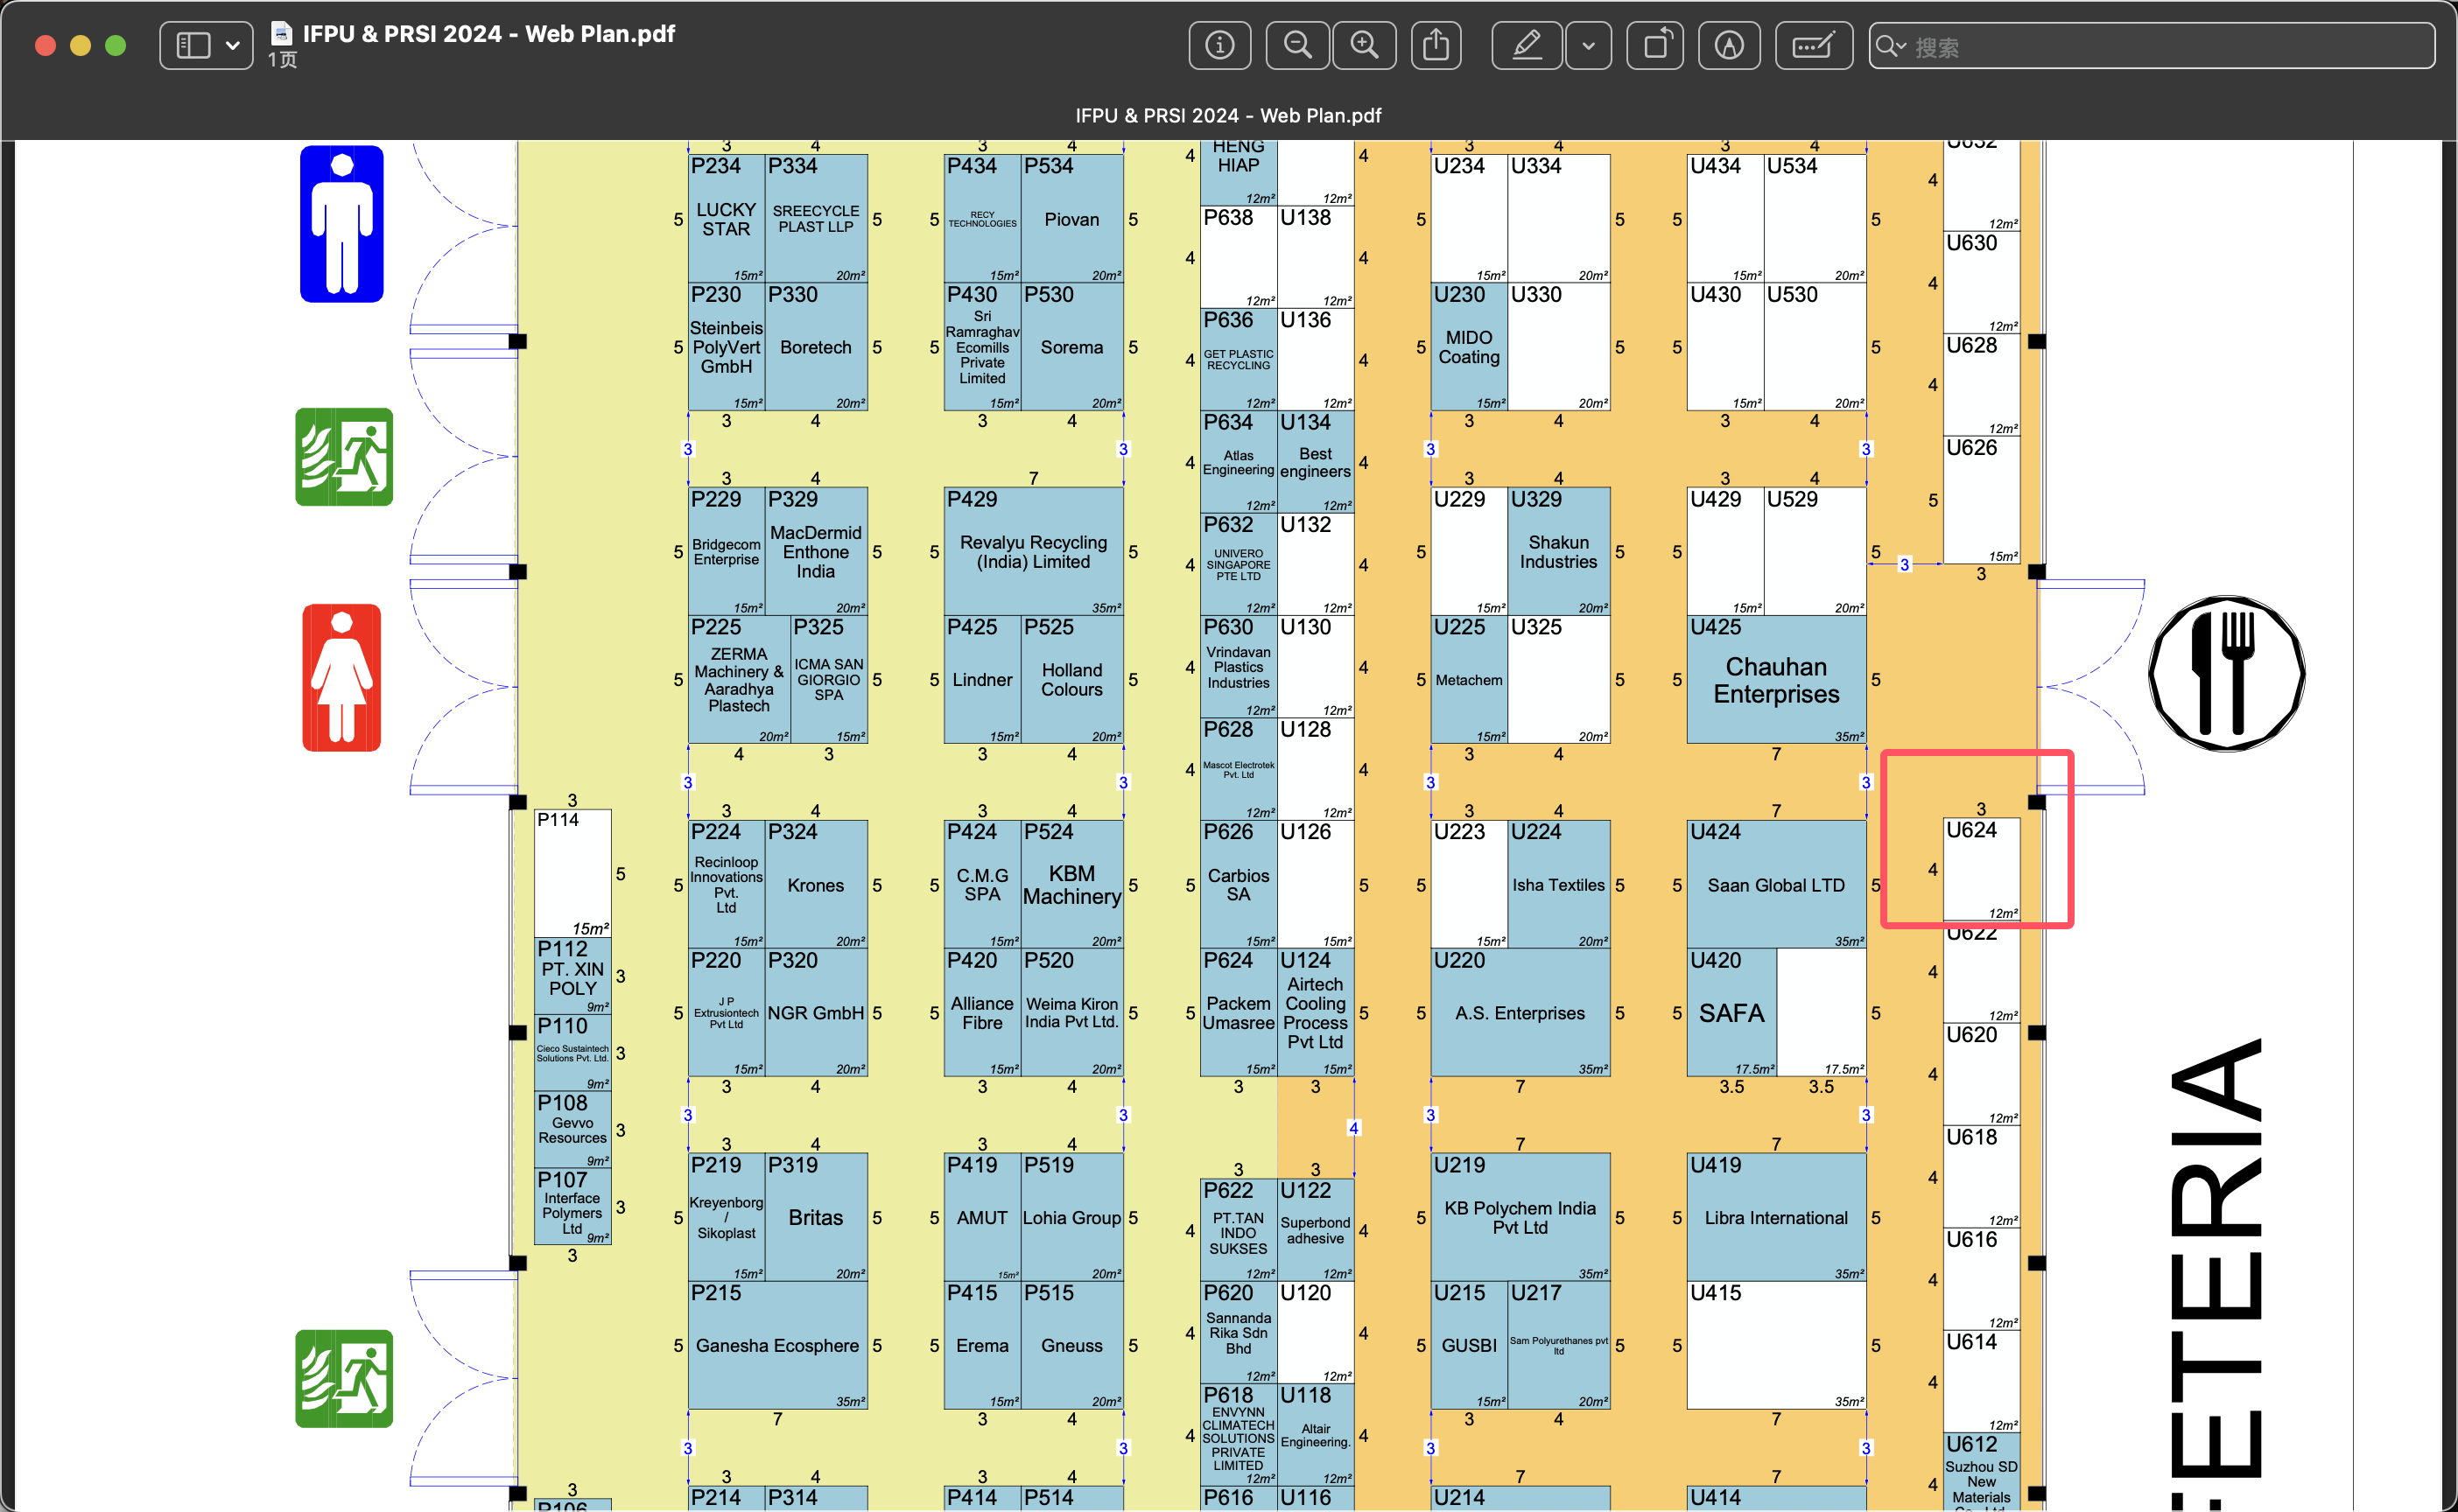This screenshot has height=1512, width=2458.
Task: Click booth P530 Sorema
Action: (1072, 347)
